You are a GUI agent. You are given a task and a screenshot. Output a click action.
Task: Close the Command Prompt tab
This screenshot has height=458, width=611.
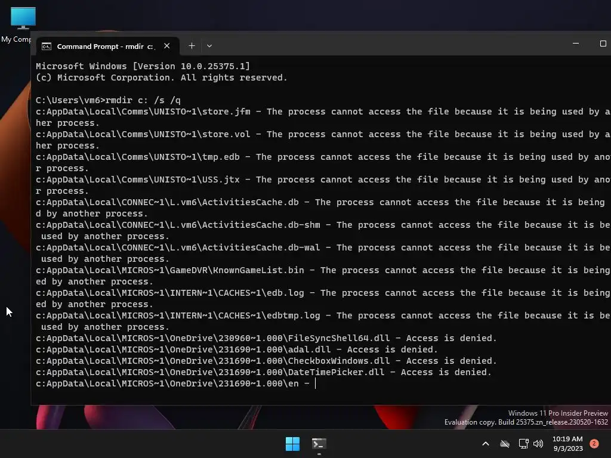(167, 46)
